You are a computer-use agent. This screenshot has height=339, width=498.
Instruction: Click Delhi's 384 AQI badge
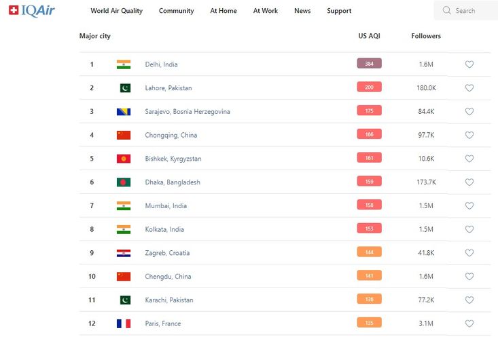[x=369, y=64]
